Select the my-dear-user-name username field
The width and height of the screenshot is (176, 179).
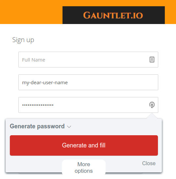pos(88,82)
